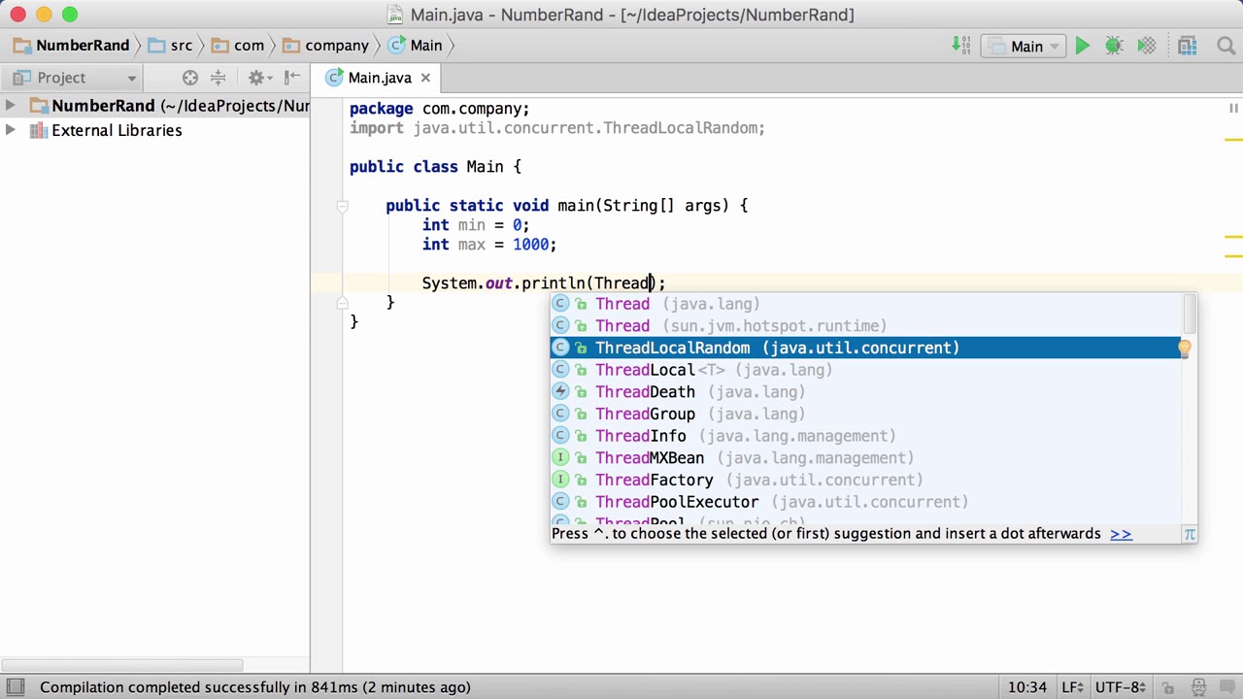Open the Hector inspector icon in status bar
Screen dimensions: 1243x699
click(1198, 687)
